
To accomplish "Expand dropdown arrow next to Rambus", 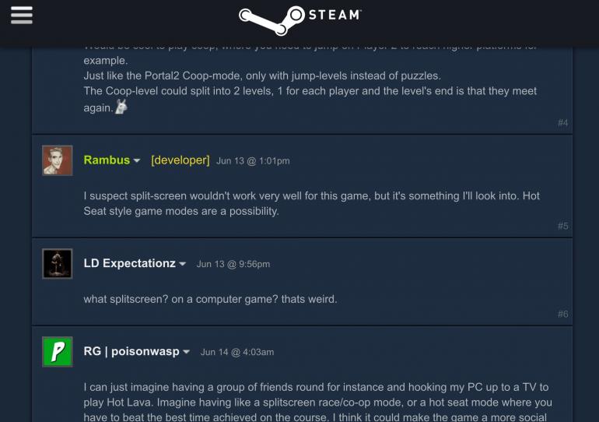I will pyautogui.click(x=137, y=161).
